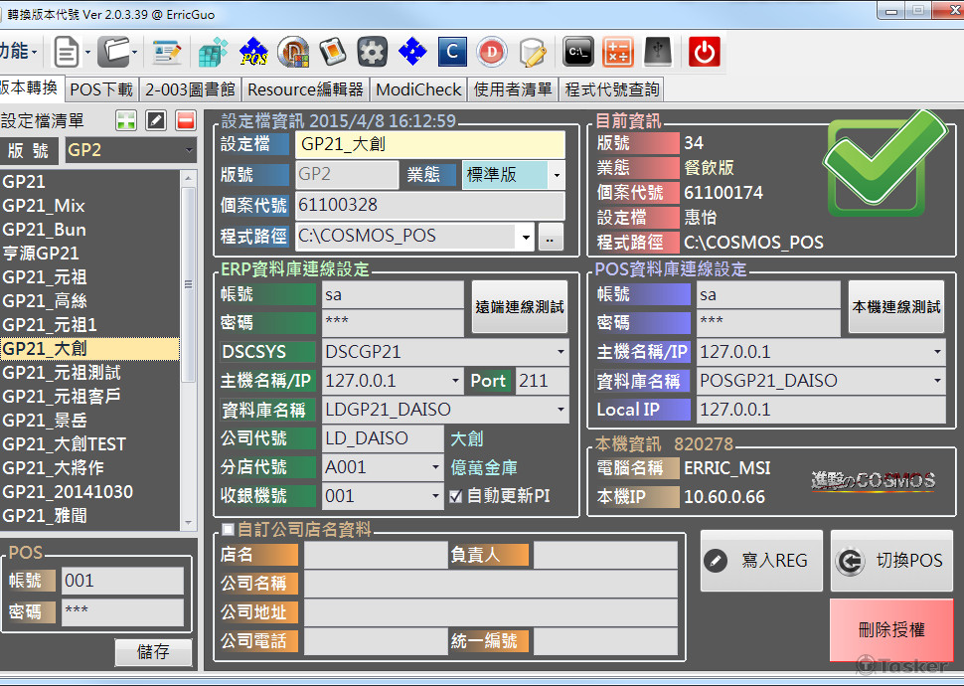Image resolution: width=964 pixels, height=686 pixels.
Task: Enable 自訂公司店名資料 checkbox
Action: [x=229, y=529]
